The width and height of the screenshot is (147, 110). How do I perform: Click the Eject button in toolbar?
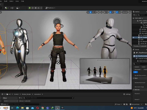tap(39, 8)
